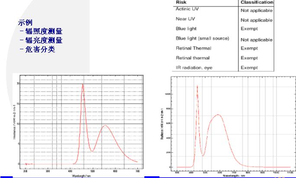This screenshot has height=178, width=296.
Task: Click 'Not applicable' in the Actinic UV row
Action: point(257,10)
